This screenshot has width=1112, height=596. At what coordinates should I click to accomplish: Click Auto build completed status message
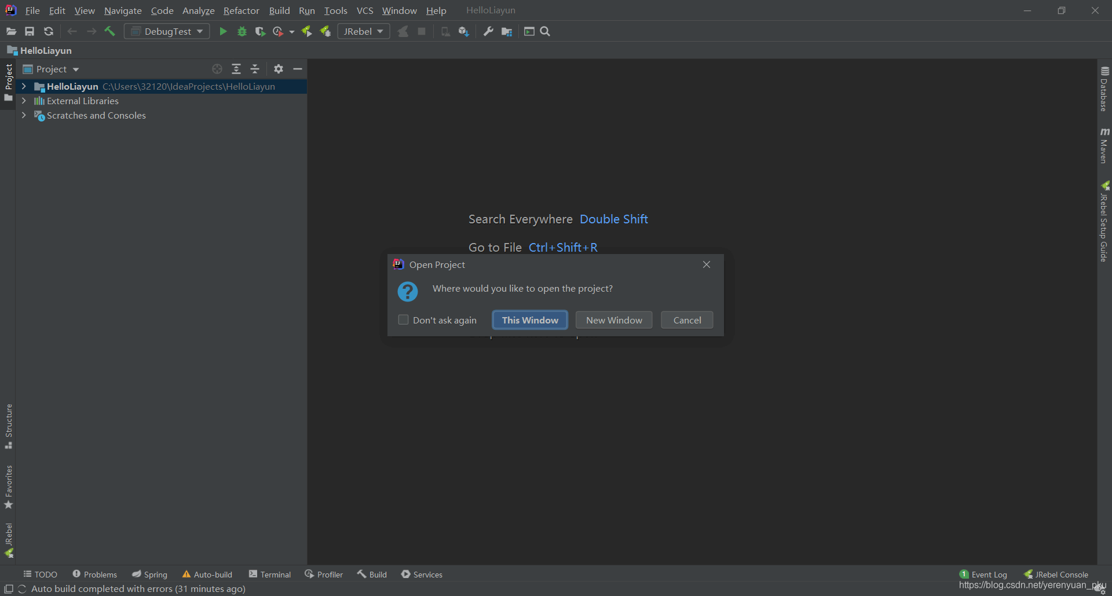point(138,588)
